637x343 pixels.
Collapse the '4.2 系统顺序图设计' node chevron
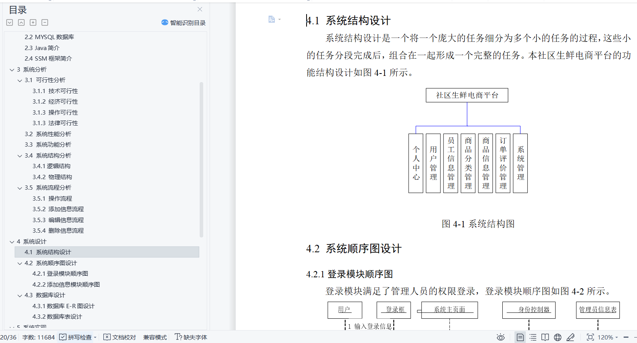[x=20, y=263]
